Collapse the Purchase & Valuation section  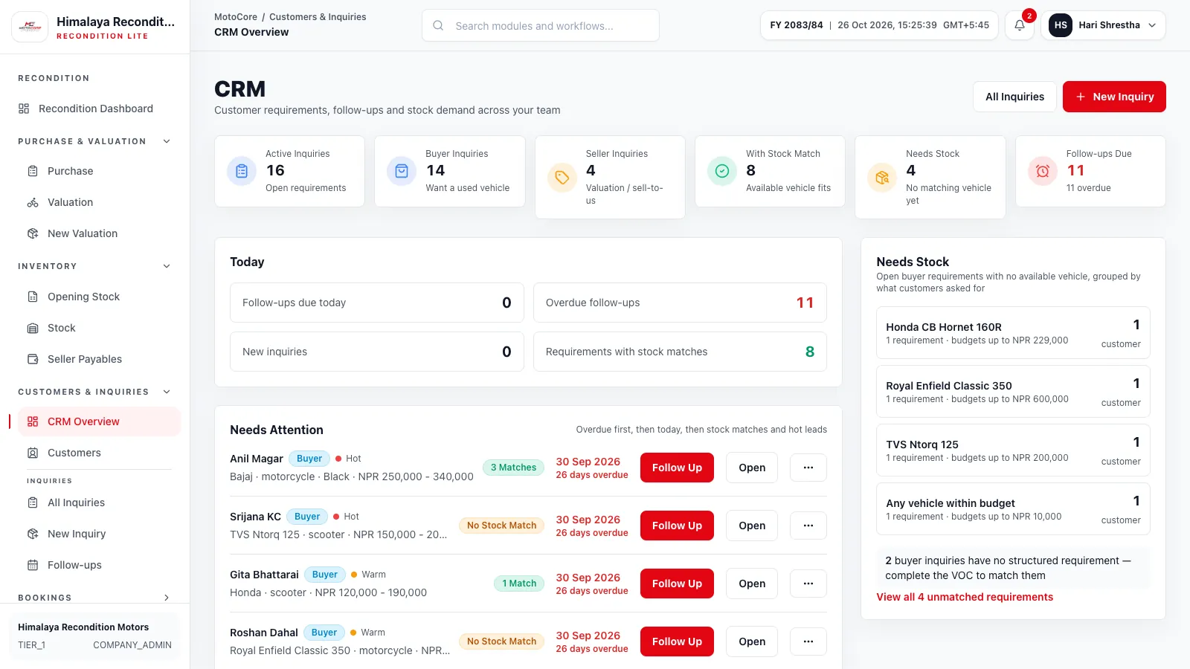167,141
